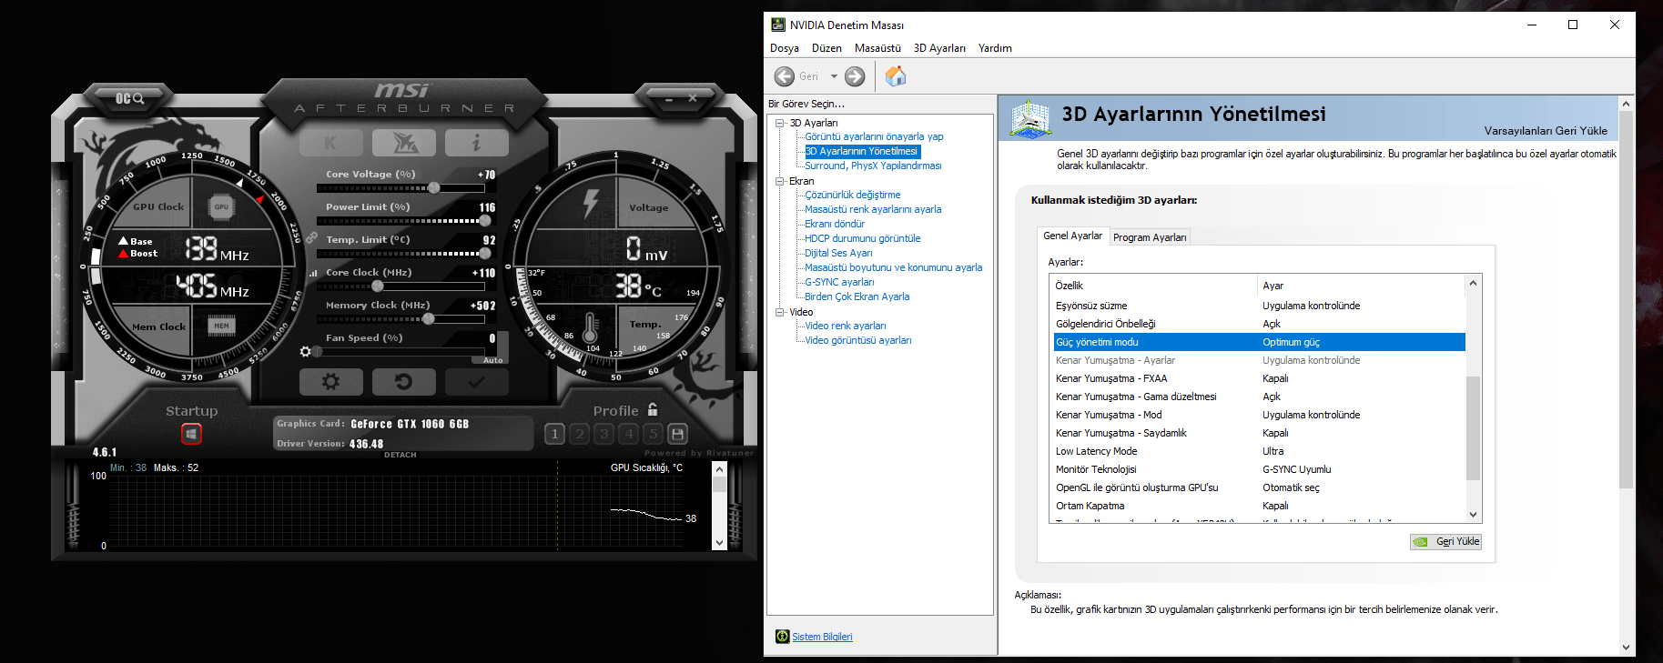The width and height of the screenshot is (1663, 663).
Task: Switch to Program Ayarları tab
Action: (1150, 237)
